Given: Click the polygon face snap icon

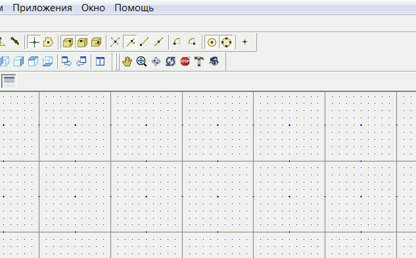Looking at the screenshot, I should [48, 42].
